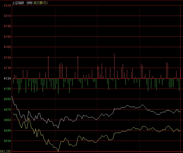Click the green 4064 axis label

(x=7, y=120)
